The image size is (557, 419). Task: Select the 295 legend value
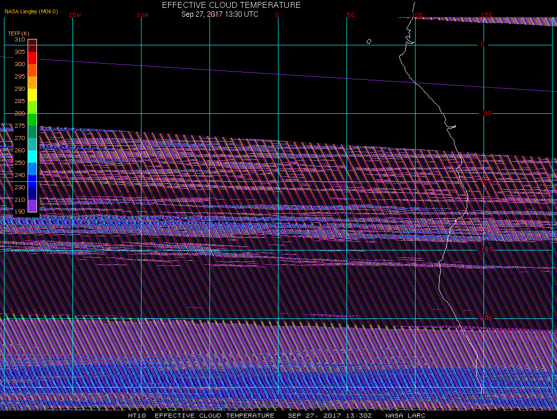click(x=20, y=76)
